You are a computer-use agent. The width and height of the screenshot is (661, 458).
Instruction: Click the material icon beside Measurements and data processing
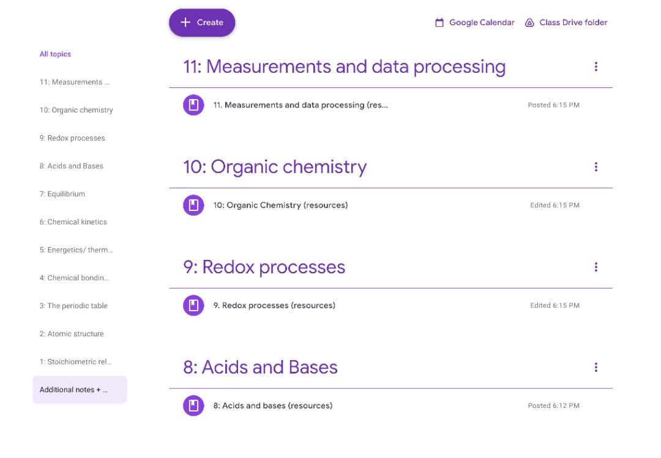[193, 105]
